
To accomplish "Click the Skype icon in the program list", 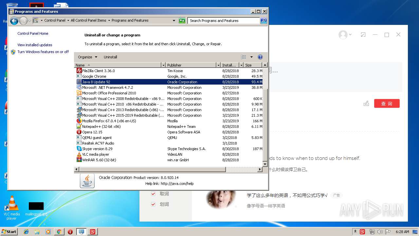I will pyautogui.click(x=79, y=148).
